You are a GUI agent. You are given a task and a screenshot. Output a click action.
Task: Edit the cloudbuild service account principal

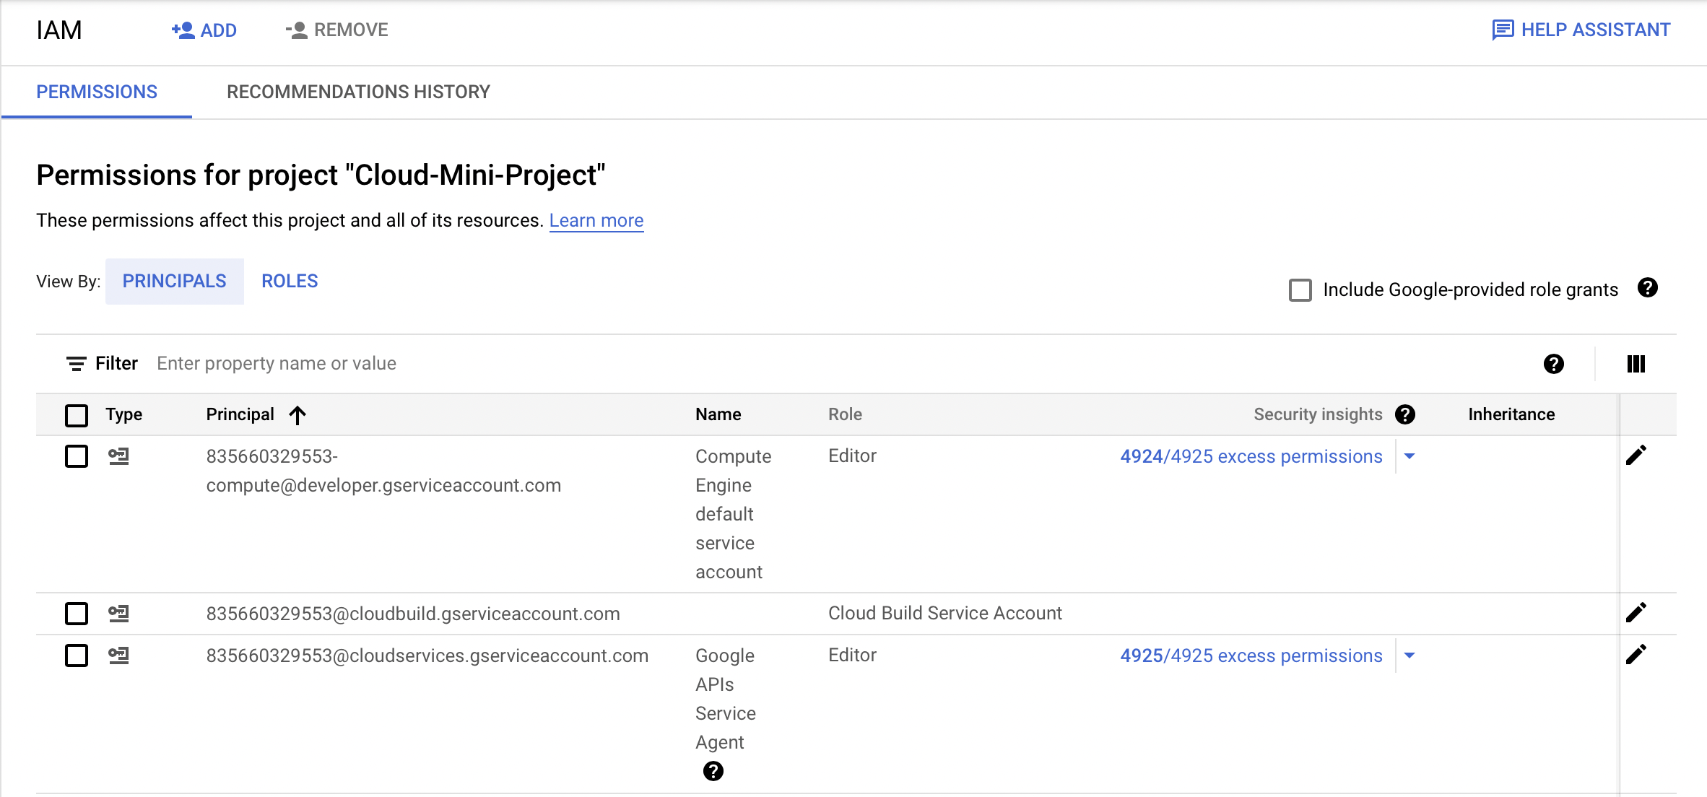point(1636,613)
